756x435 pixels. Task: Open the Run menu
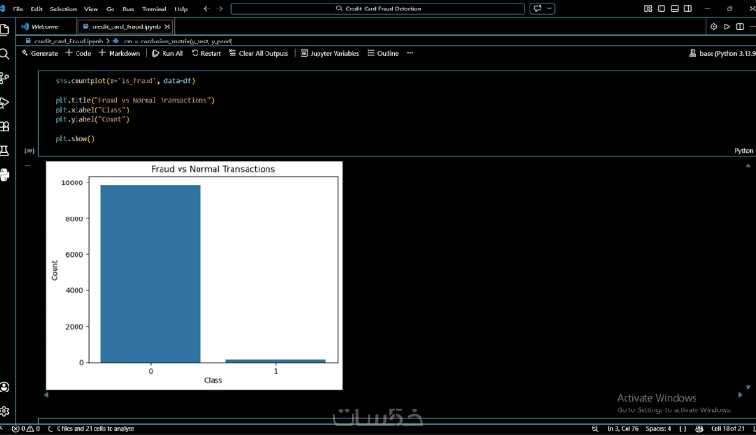pos(128,9)
